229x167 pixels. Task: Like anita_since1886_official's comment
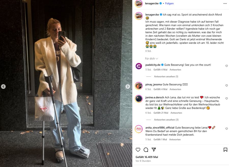tap(226, 129)
